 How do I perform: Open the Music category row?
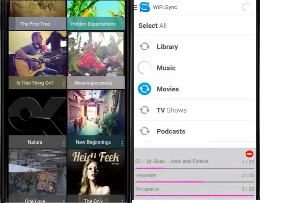[195, 68]
